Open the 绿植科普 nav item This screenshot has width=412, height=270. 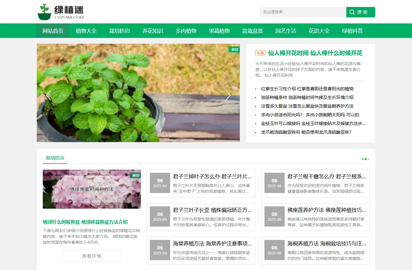pos(352,31)
